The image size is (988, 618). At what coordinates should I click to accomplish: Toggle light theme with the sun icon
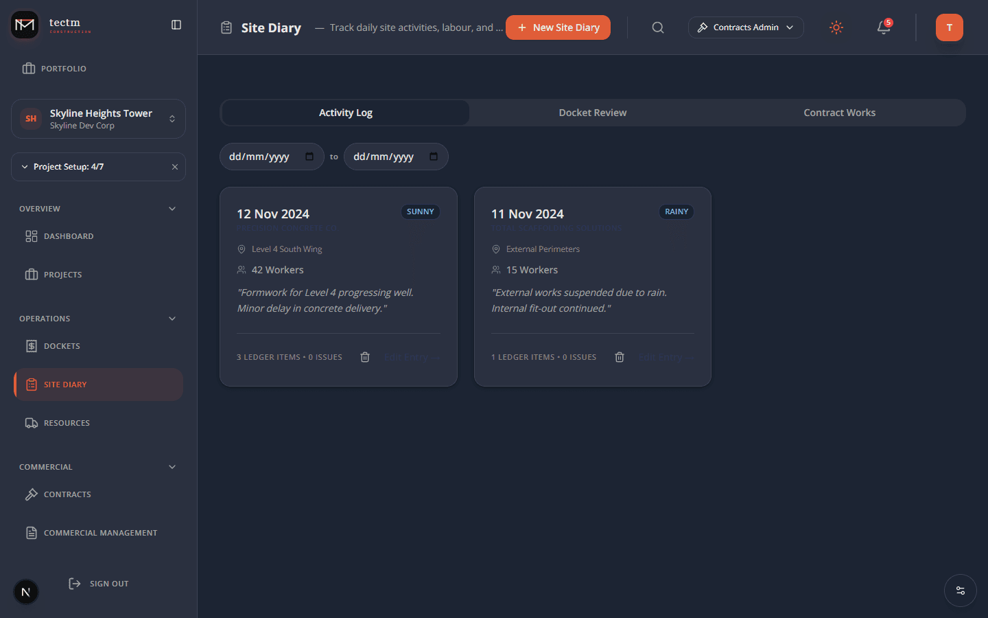pyautogui.click(x=836, y=27)
